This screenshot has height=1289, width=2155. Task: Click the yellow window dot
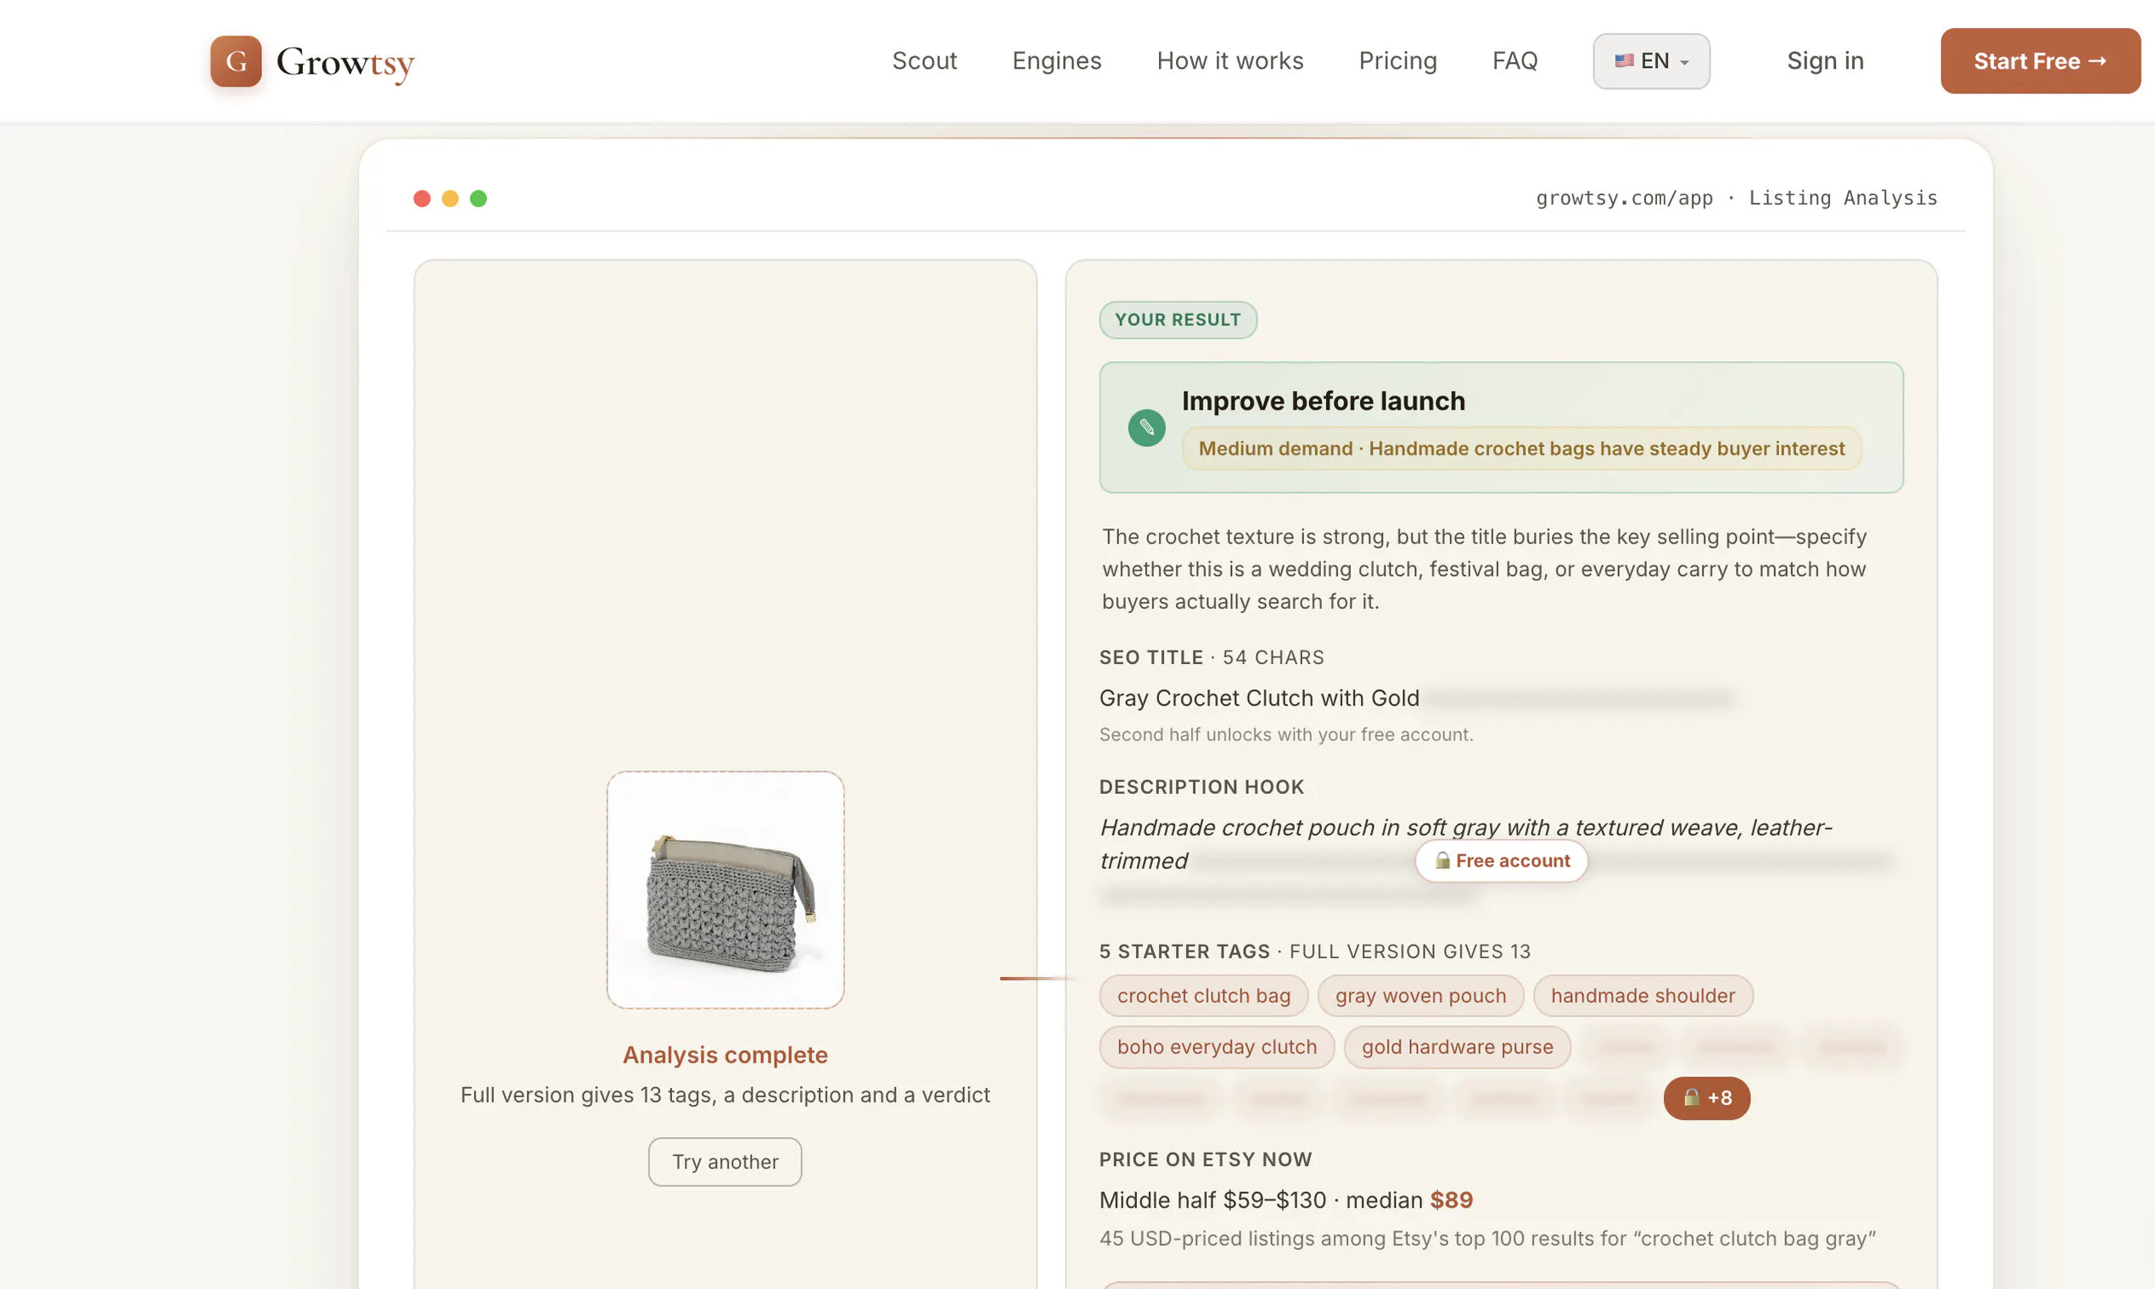[450, 198]
